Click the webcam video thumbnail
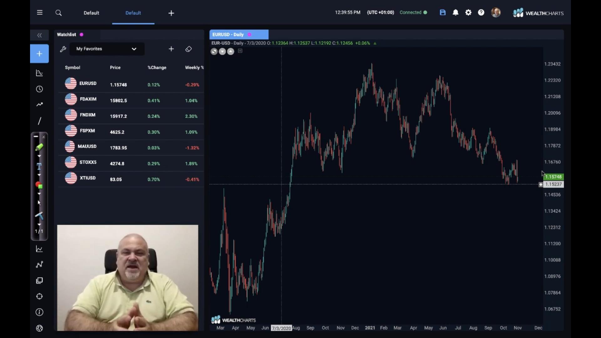 tap(128, 278)
